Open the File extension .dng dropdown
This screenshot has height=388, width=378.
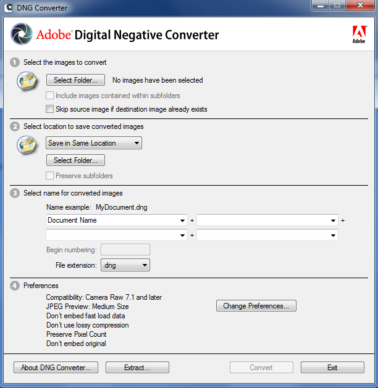tap(125, 265)
